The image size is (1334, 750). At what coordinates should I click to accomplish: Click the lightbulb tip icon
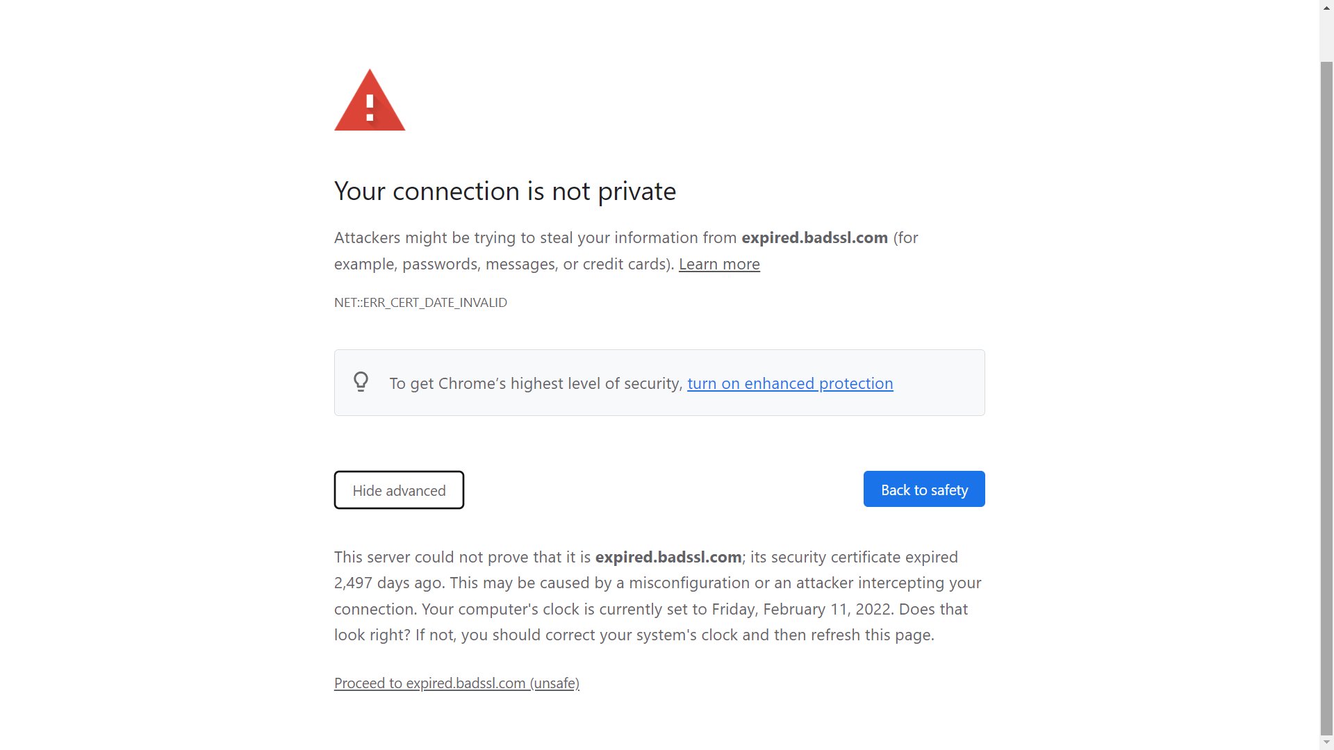point(361,382)
